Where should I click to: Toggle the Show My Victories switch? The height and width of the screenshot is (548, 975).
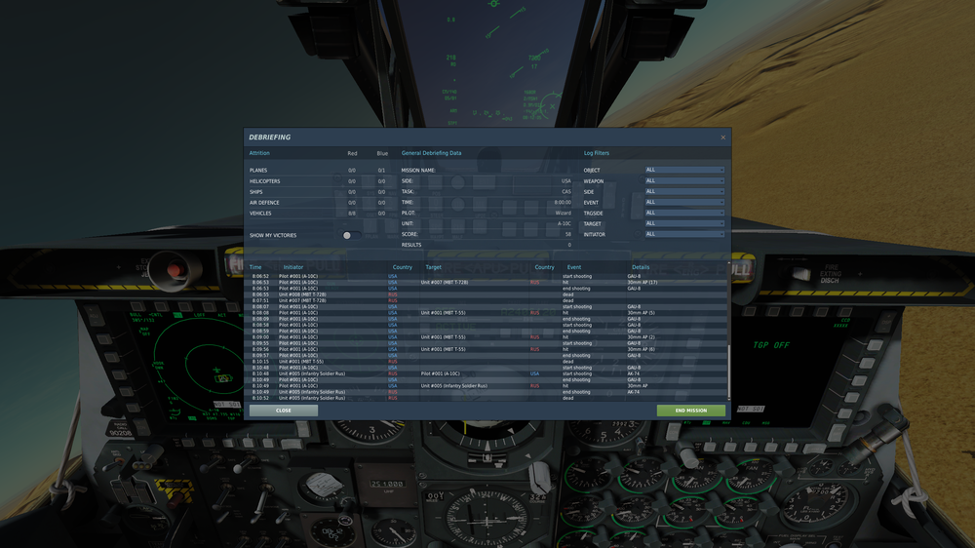tap(351, 235)
